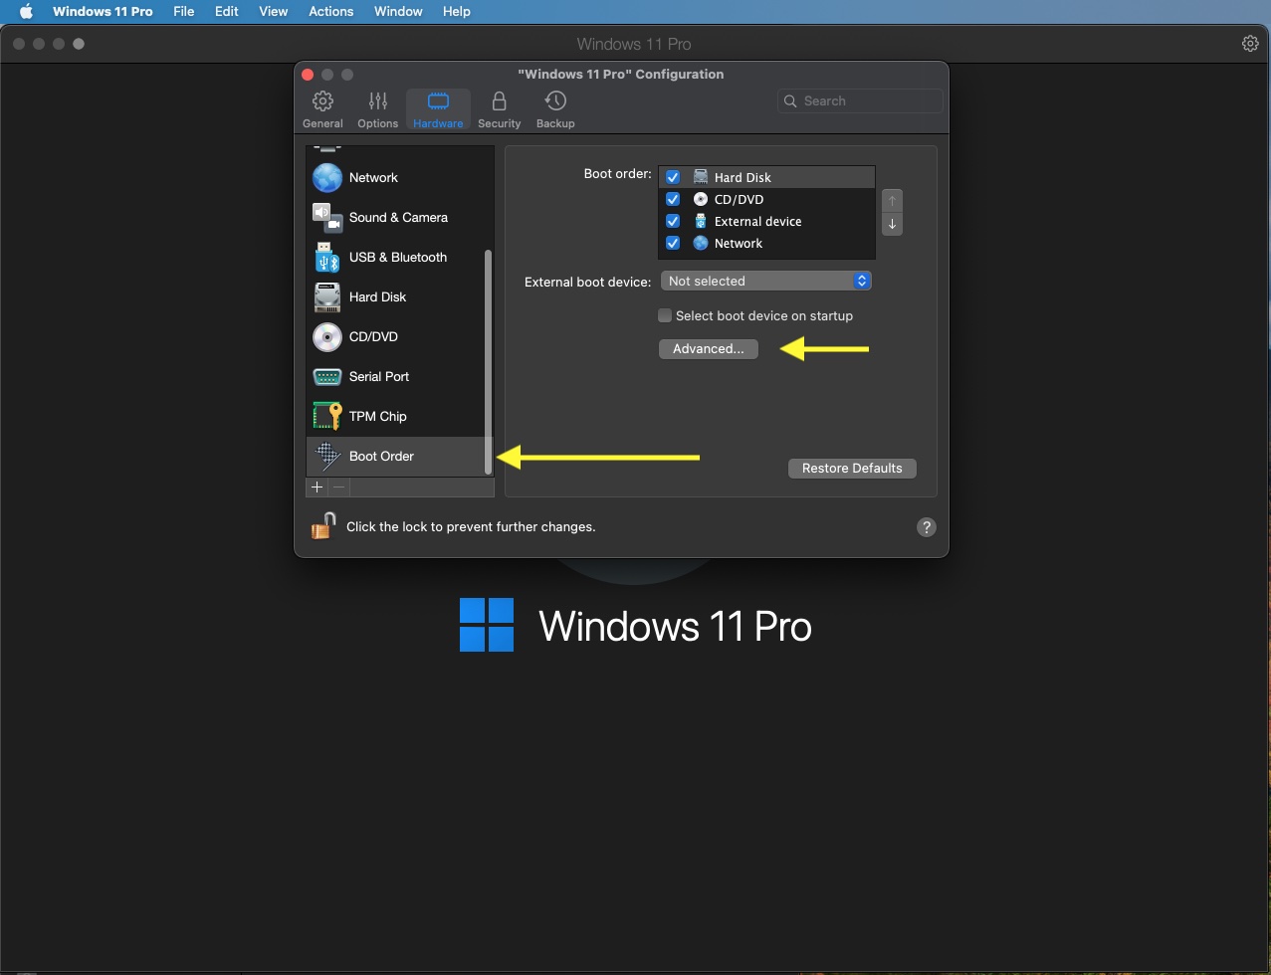Screen dimensions: 1271x975
Task: Move selected boot device up
Action: coord(892,201)
